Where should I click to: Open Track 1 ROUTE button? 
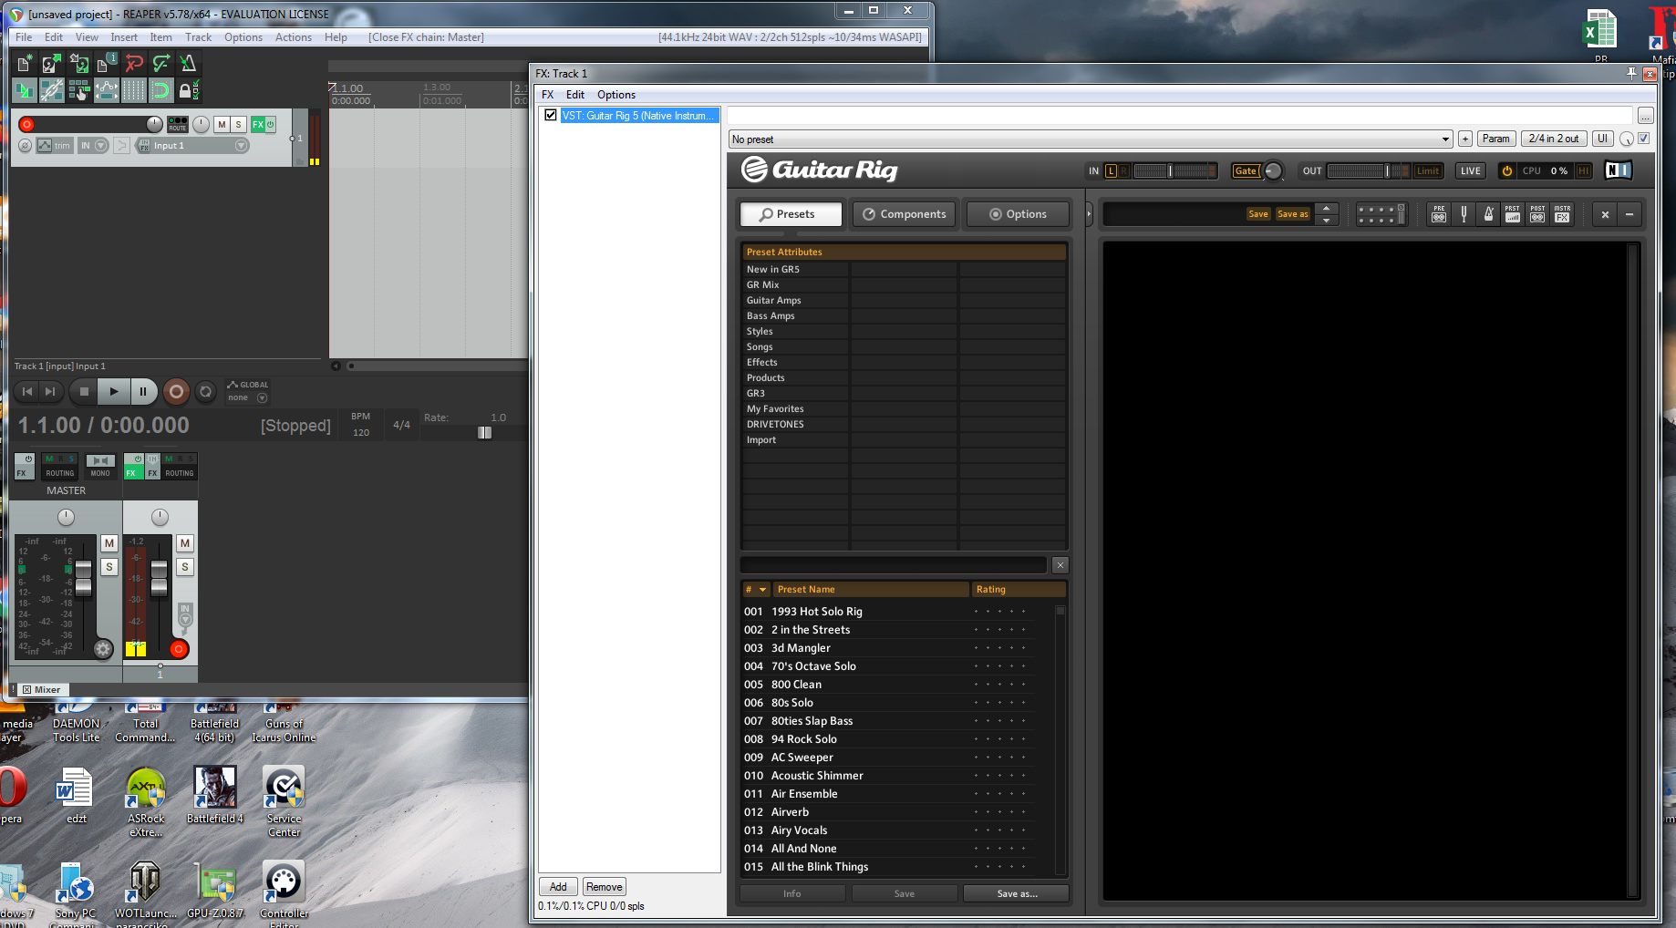tap(178, 124)
